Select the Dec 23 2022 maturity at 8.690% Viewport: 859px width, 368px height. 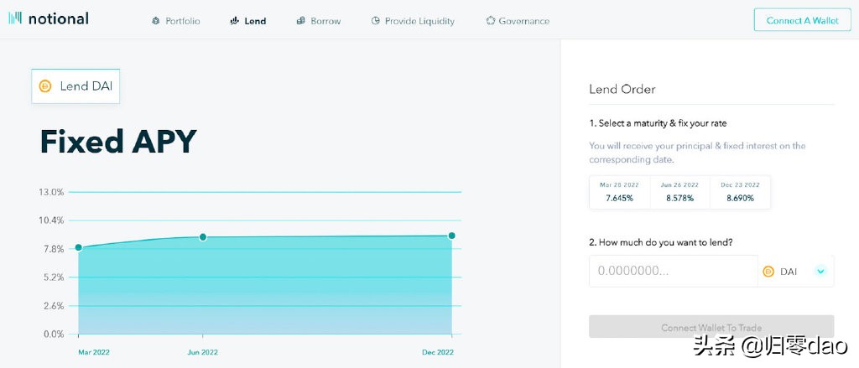pyautogui.click(x=740, y=192)
